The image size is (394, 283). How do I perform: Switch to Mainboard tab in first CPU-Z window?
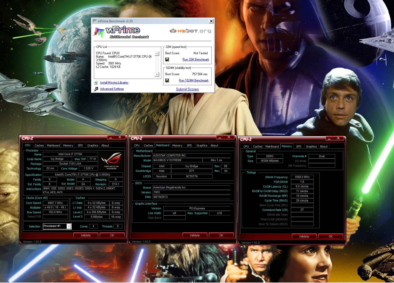pyautogui.click(x=54, y=145)
